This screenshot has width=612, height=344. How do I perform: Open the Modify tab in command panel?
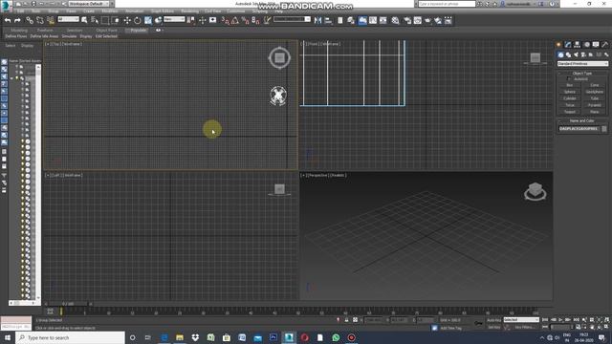[568, 45]
